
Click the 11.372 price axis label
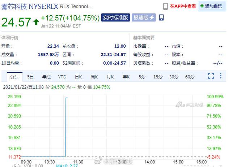point(14,157)
